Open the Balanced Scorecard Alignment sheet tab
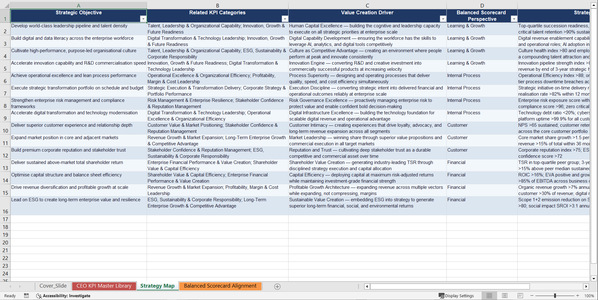598x300 pixels. pos(220,286)
